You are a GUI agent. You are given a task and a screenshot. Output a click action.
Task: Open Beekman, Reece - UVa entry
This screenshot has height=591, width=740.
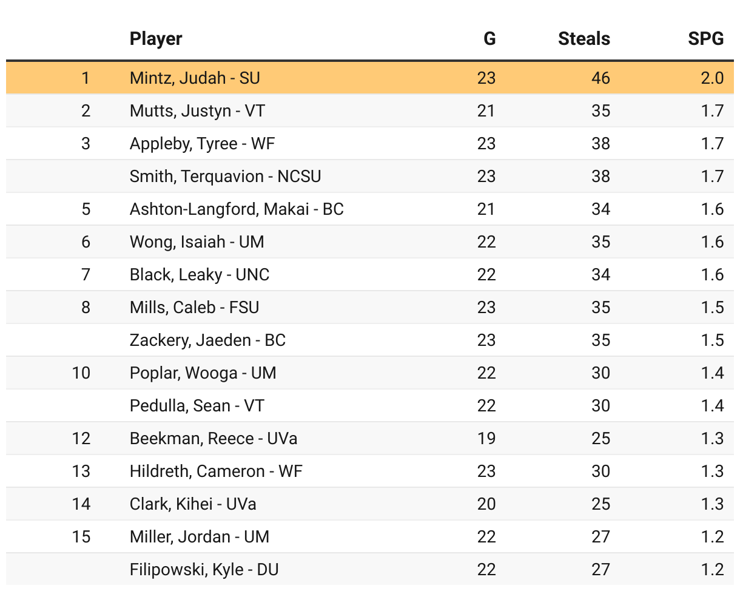coord(213,438)
